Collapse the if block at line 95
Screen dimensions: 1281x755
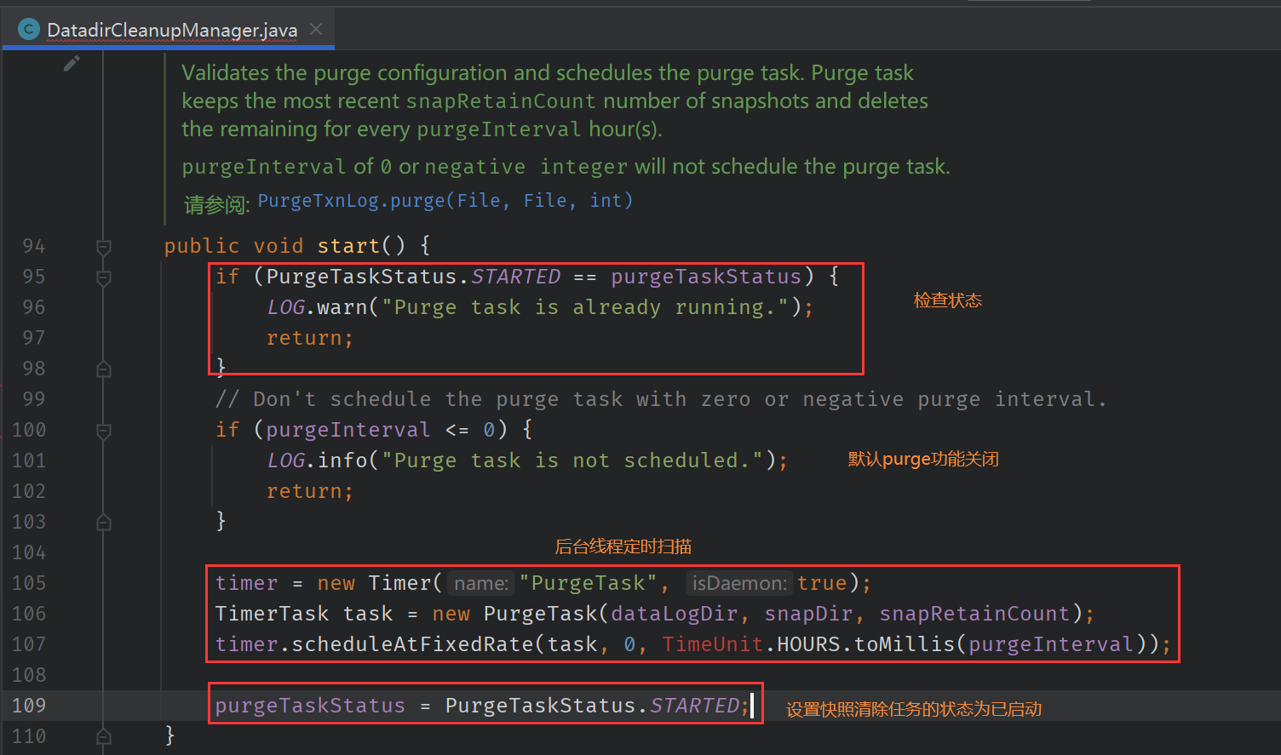[x=104, y=277]
